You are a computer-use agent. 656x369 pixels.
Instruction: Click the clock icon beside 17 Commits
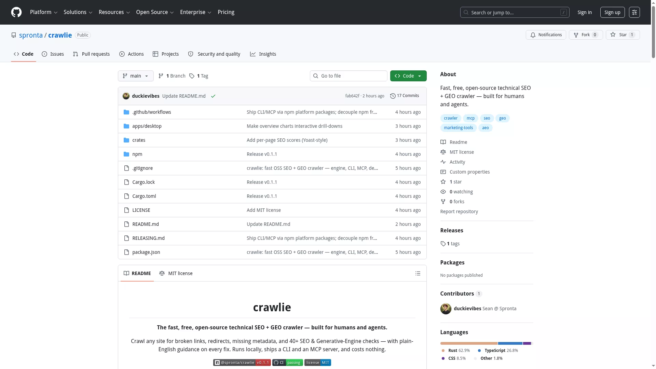(x=393, y=96)
